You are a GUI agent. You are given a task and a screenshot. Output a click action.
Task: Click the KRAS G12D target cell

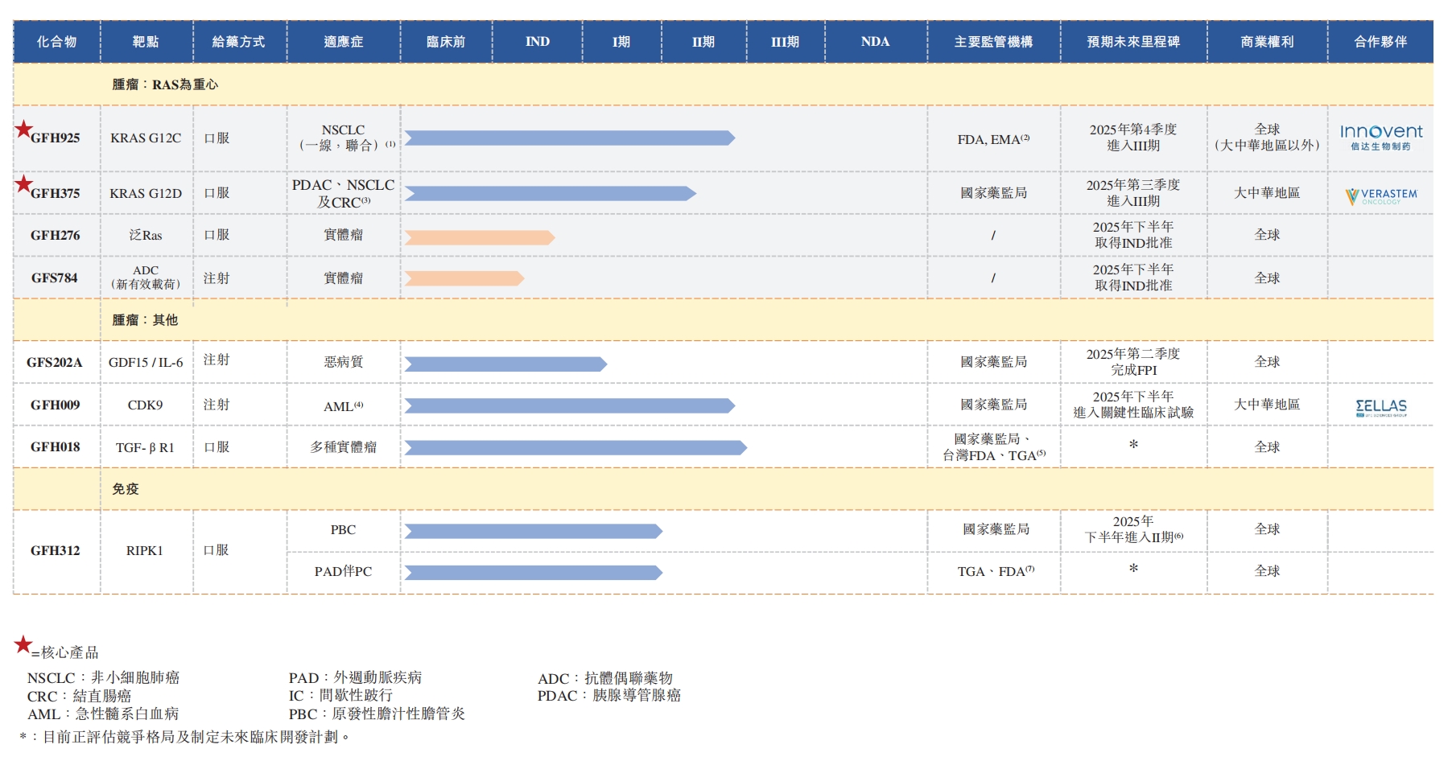[146, 194]
